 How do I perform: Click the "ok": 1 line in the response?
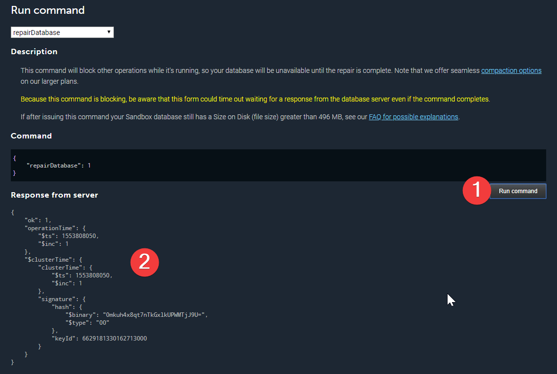pos(38,220)
